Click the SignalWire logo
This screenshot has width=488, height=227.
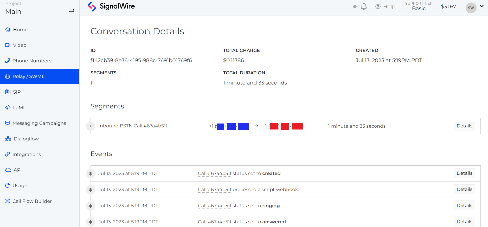click(x=111, y=7)
